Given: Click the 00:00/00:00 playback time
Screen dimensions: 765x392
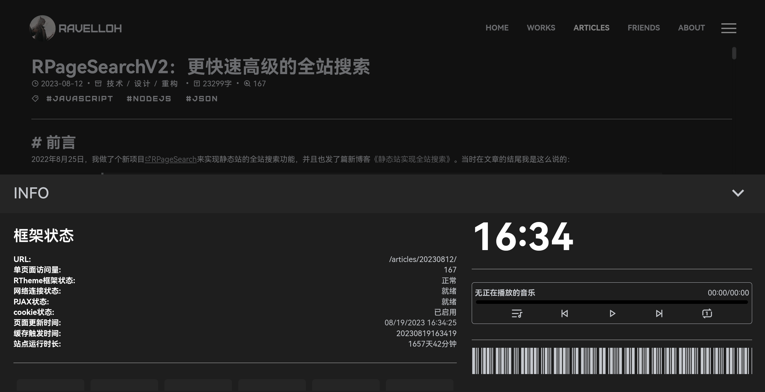Looking at the screenshot, I should point(728,293).
